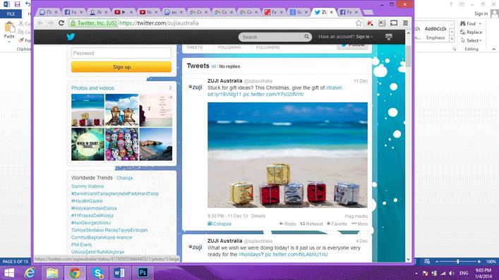
Task: Click the No replies filter link
Action: (x=229, y=66)
